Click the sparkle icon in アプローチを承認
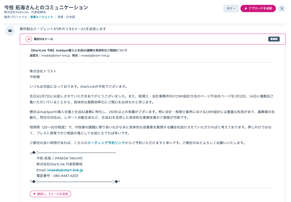The height and width of the screenshot is (202, 291). click(x=246, y=9)
